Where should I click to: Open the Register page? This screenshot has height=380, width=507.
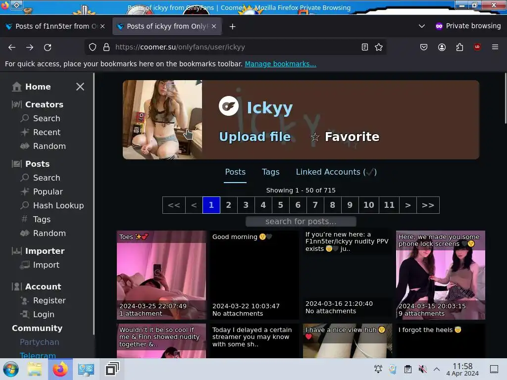click(43, 300)
